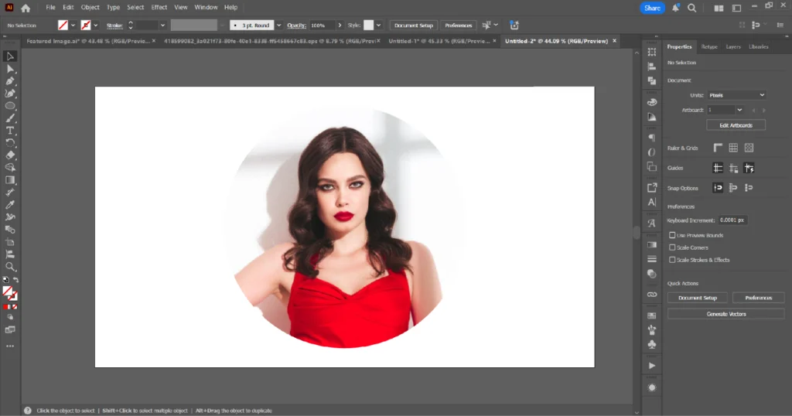
Task: Select the Eyedropper tool
Action: [9, 205]
